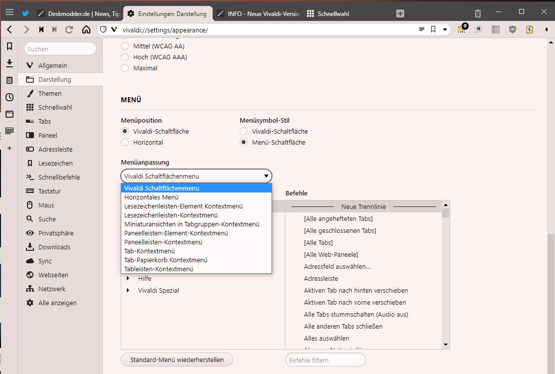Go back to the previous page
The height and width of the screenshot is (374, 555).
(x=10, y=29)
